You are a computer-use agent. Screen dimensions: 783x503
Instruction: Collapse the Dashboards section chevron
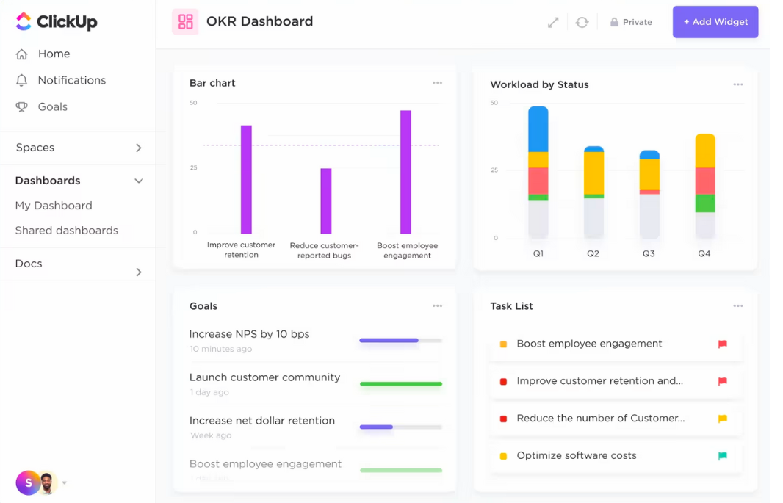pos(139,181)
